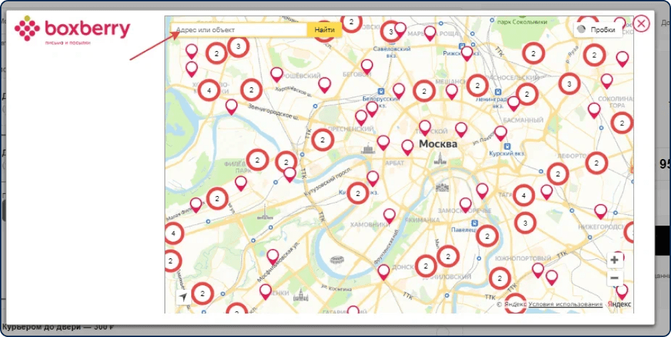Open cluster "2" in Пресненский district
This screenshot has height=337, width=671.
pos(323,140)
